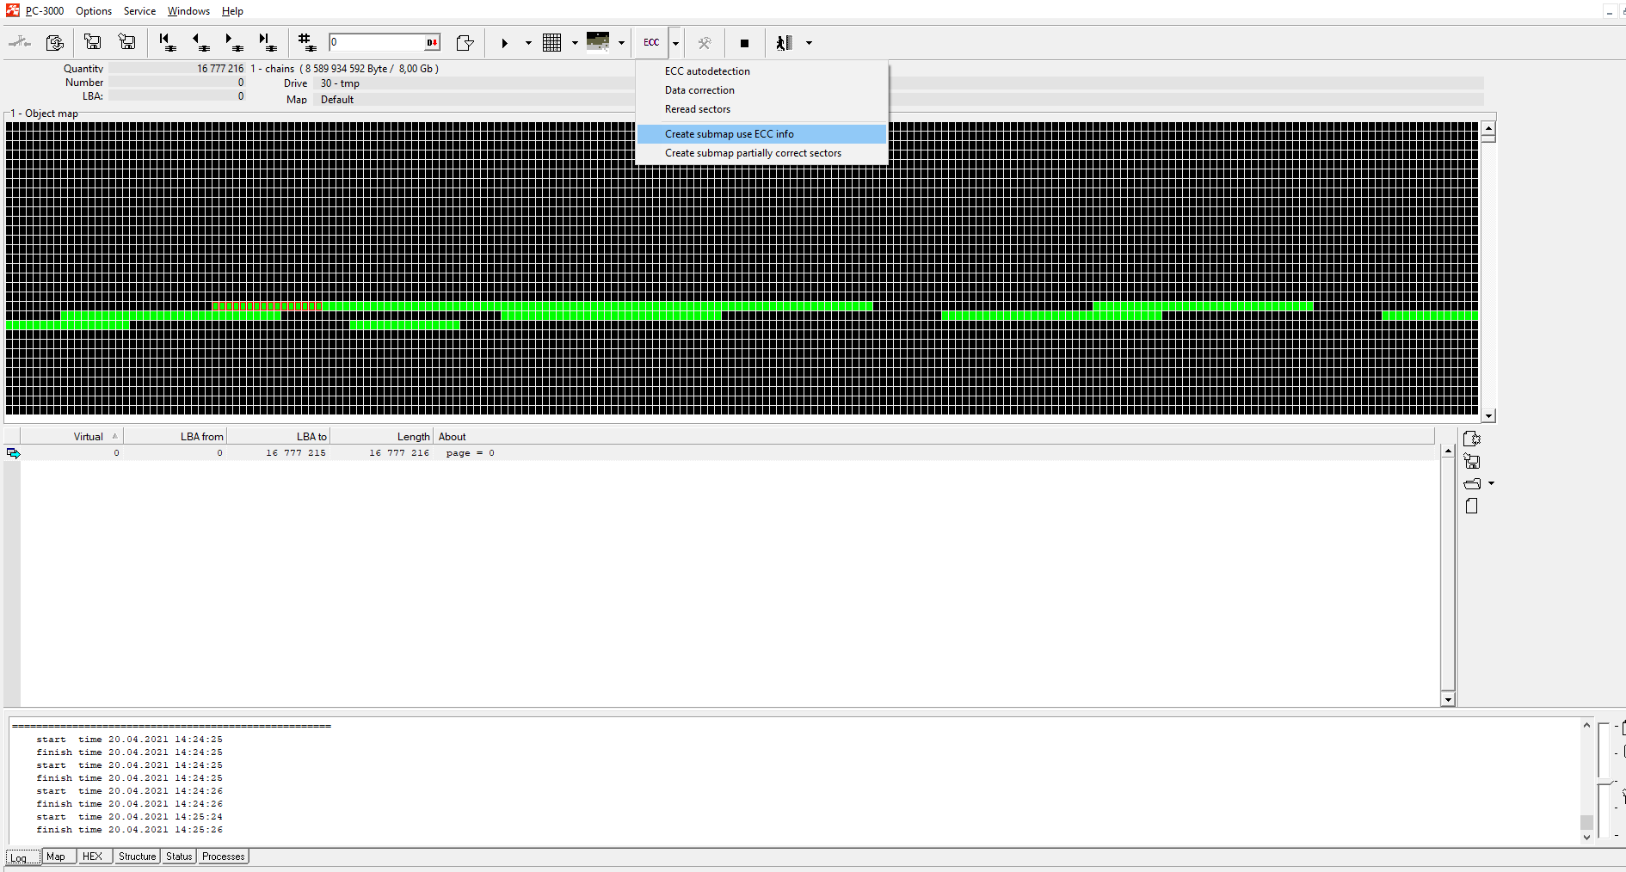The width and height of the screenshot is (1626, 872).
Task: Jump to first map position arrow
Action: [167, 42]
